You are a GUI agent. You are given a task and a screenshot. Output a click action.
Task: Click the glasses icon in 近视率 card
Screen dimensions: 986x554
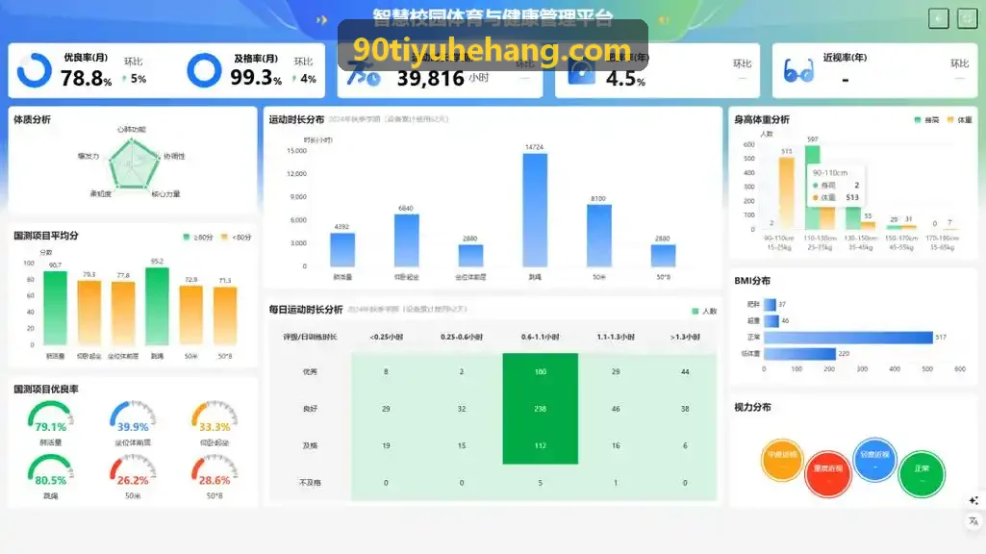pos(798,70)
